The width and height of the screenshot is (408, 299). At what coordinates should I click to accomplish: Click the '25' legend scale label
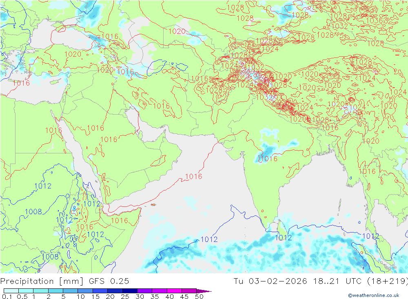[x=125, y=297]
